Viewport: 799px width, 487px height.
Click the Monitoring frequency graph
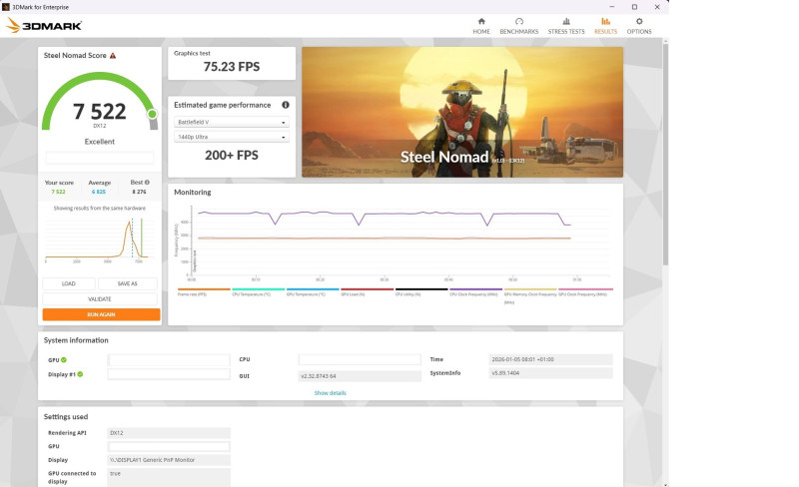coord(393,242)
